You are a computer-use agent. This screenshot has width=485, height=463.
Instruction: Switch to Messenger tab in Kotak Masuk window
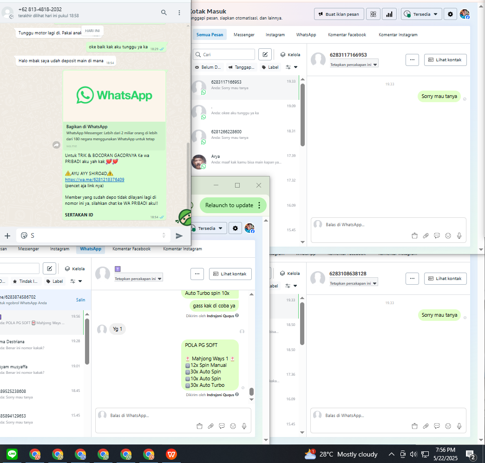tap(244, 35)
